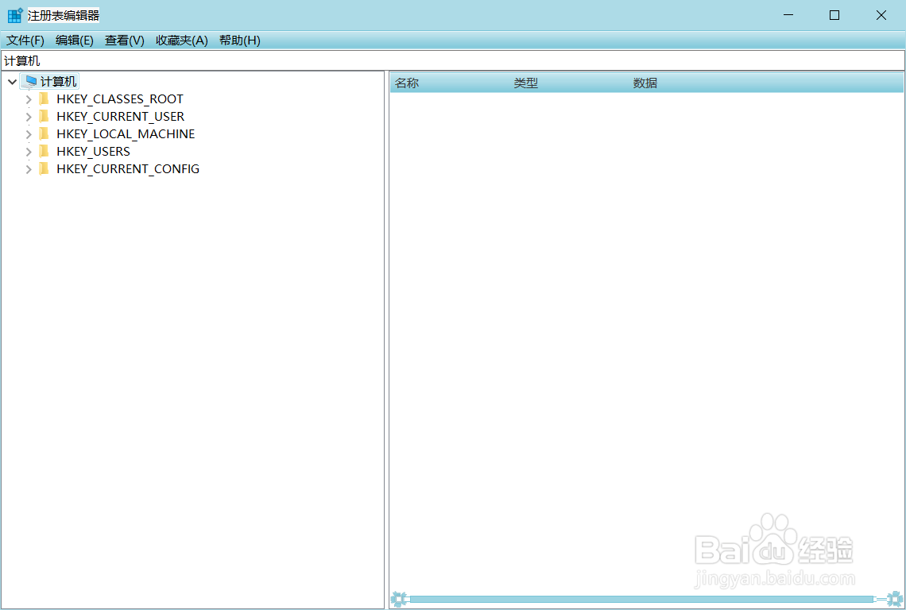Click HKEY_LOCAL_MACHINE folder icon

pyautogui.click(x=44, y=133)
